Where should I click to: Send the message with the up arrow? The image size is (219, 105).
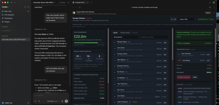pyautogui.click(x=66, y=101)
